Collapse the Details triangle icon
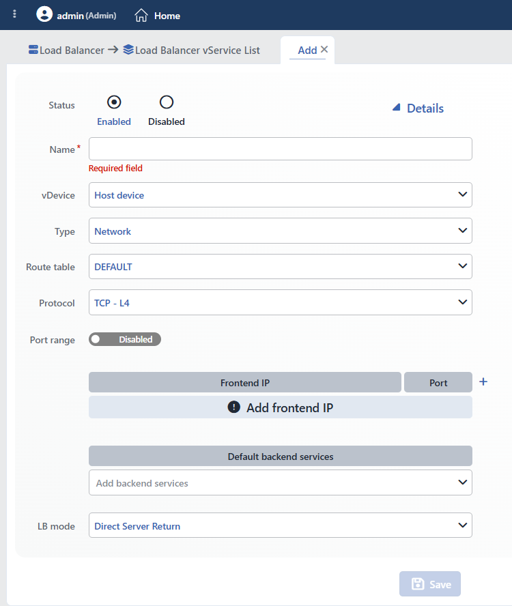The width and height of the screenshot is (512, 606). coord(397,107)
